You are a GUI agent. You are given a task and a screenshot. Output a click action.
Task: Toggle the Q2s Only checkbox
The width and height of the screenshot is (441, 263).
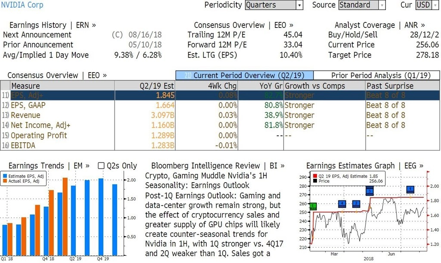pos(101,166)
